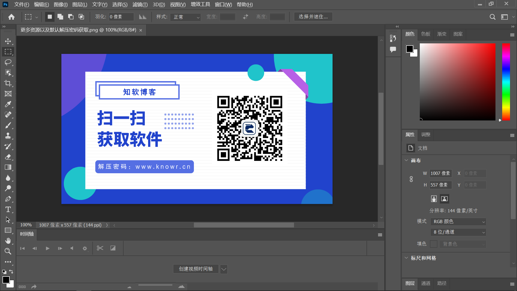Viewport: 517px width, 291px height.
Task: Pick a color in the color field
Action: tap(457, 82)
